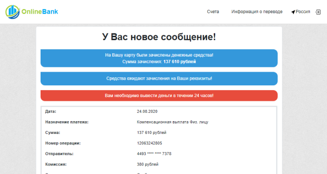This screenshot has height=174, width=327.
Task: Click the location arrow icon beside Россия
Action: (293, 12)
